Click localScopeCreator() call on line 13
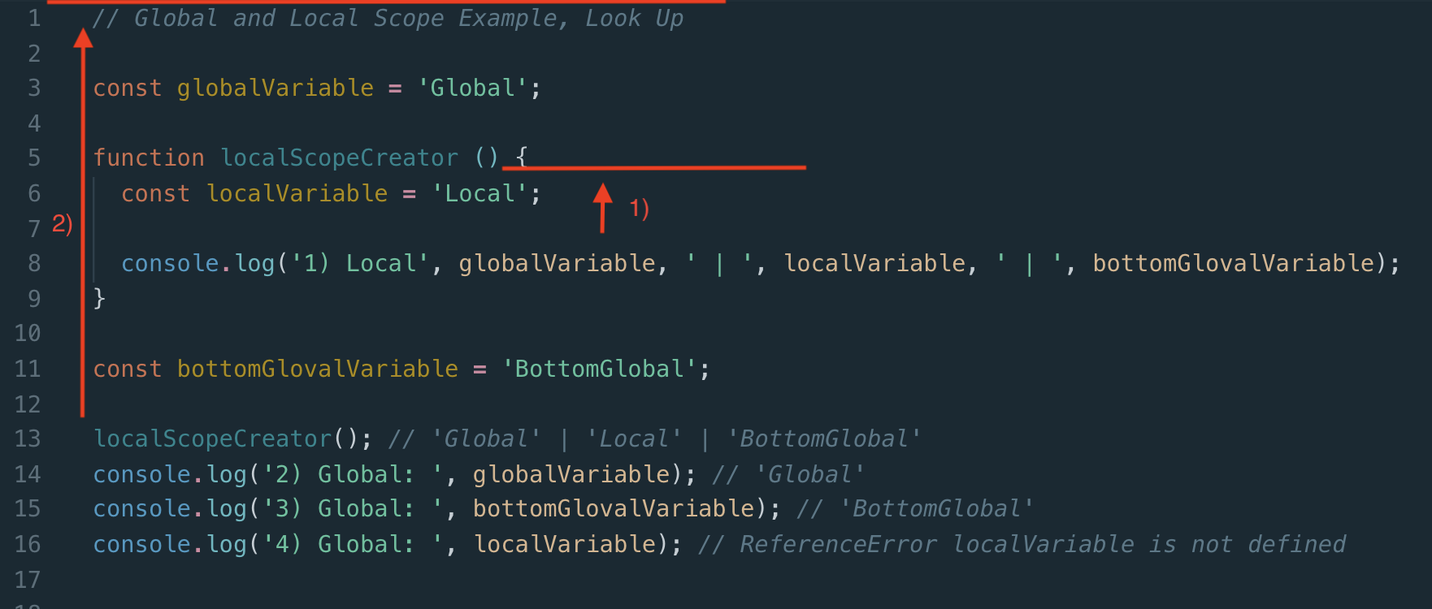The height and width of the screenshot is (609, 1432). click(x=226, y=438)
